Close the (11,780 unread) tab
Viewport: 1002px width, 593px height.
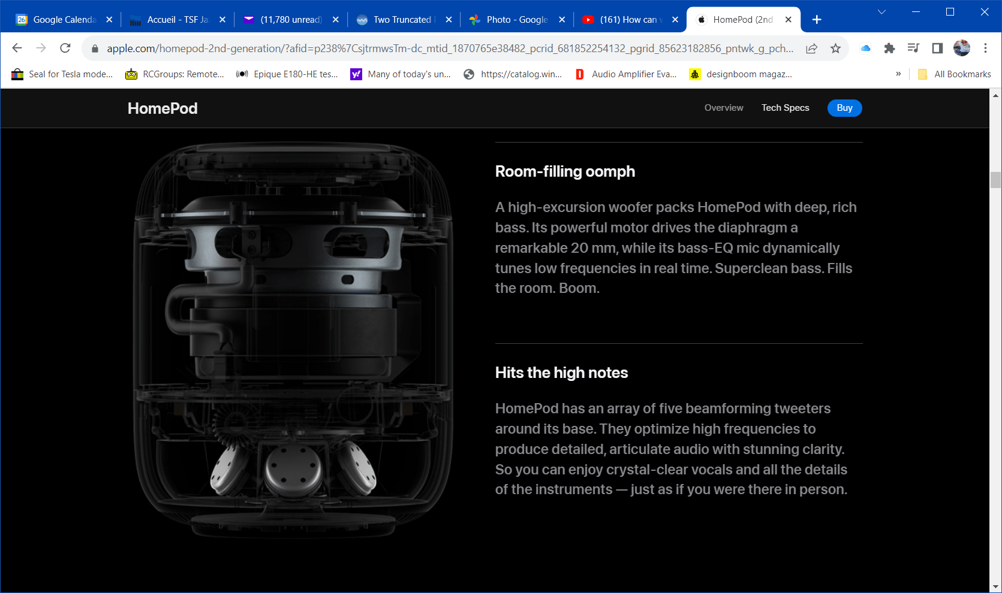click(336, 20)
